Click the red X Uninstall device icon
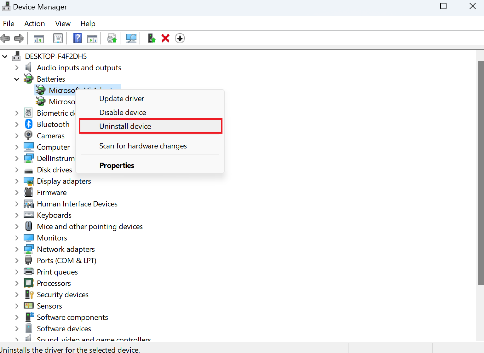Viewport: 484px width, 353px height. [x=165, y=38]
